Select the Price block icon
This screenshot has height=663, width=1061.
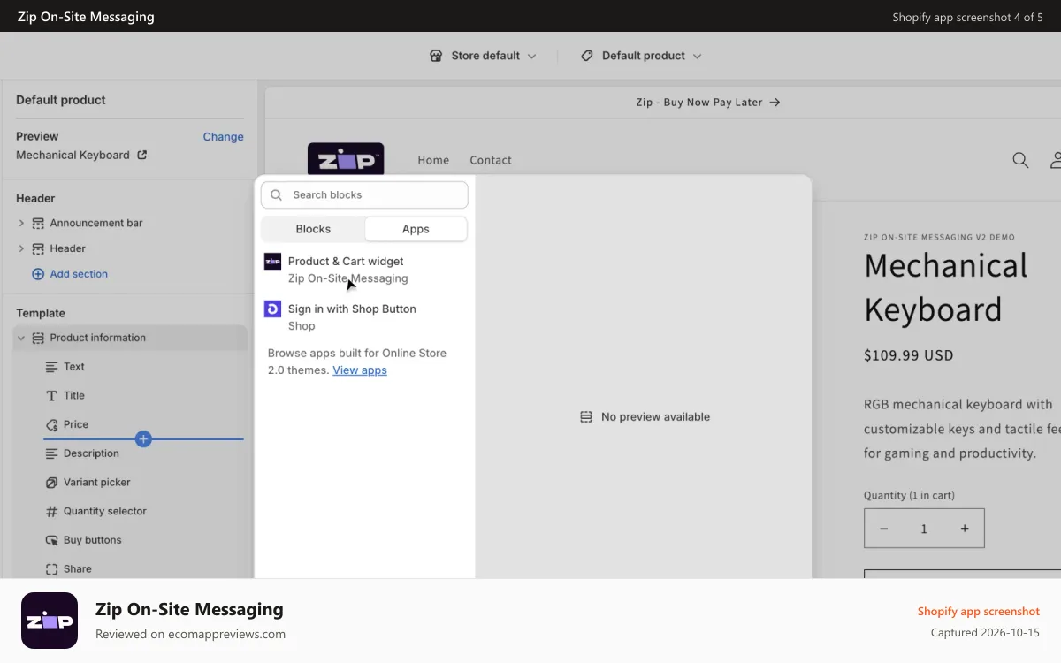coord(51,424)
